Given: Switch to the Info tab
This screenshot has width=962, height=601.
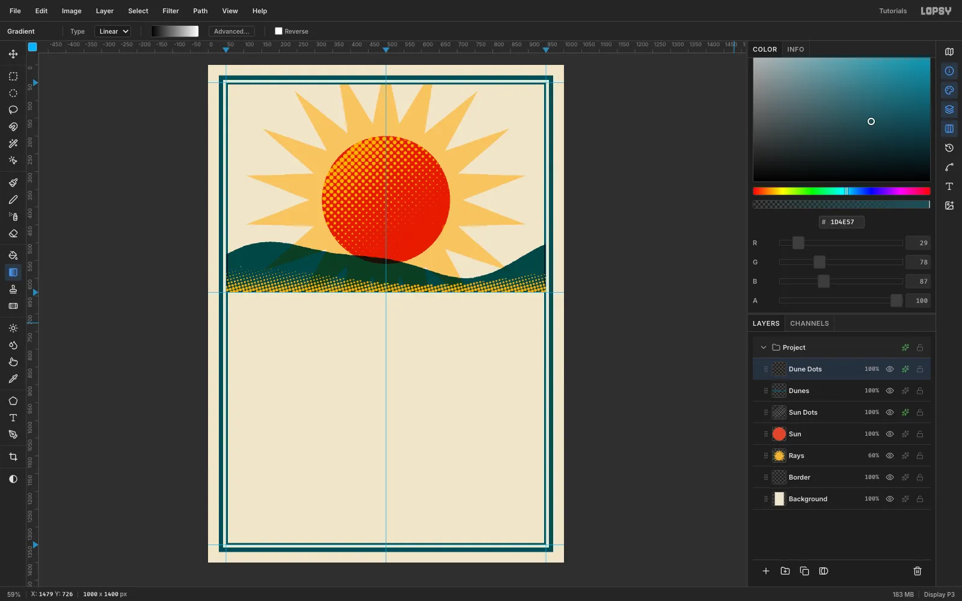Looking at the screenshot, I should point(795,49).
